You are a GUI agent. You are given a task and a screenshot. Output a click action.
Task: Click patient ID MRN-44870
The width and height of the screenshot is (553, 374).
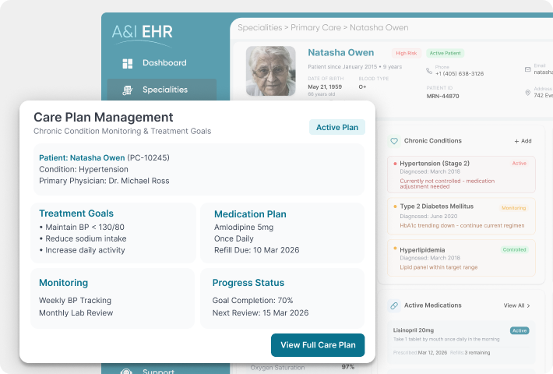coord(442,96)
